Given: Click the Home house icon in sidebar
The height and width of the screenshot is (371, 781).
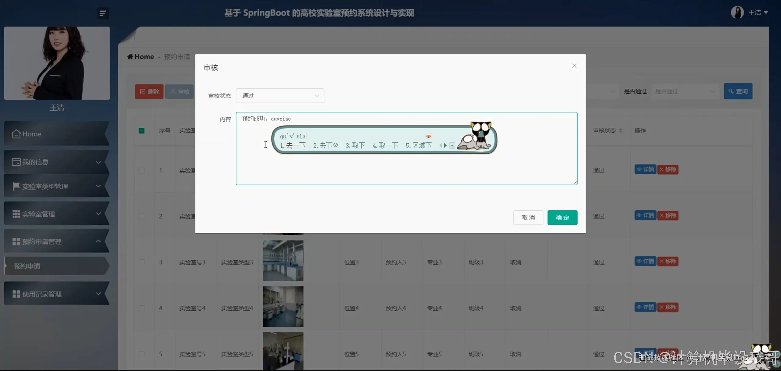Looking at the screenshot, I should click(x=17, y=134).
